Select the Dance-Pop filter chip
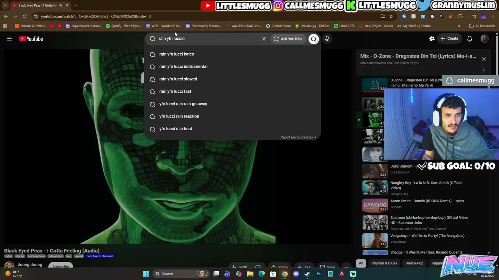The image size is (499, 280). [414, 263]
